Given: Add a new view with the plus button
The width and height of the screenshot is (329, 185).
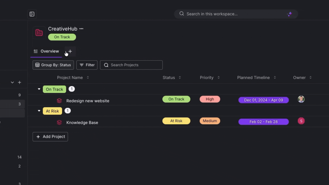Looking at the screenshot, I should click(70, 51).
